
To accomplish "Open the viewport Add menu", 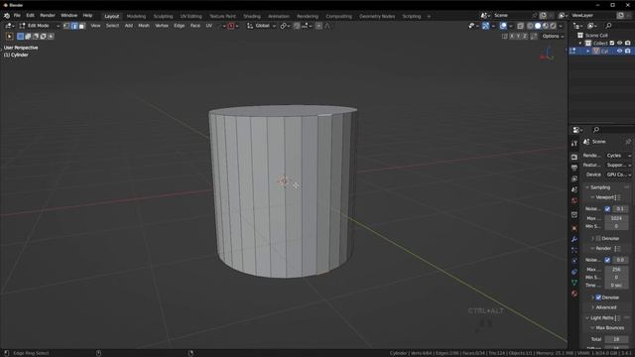I will click(129, 26).
